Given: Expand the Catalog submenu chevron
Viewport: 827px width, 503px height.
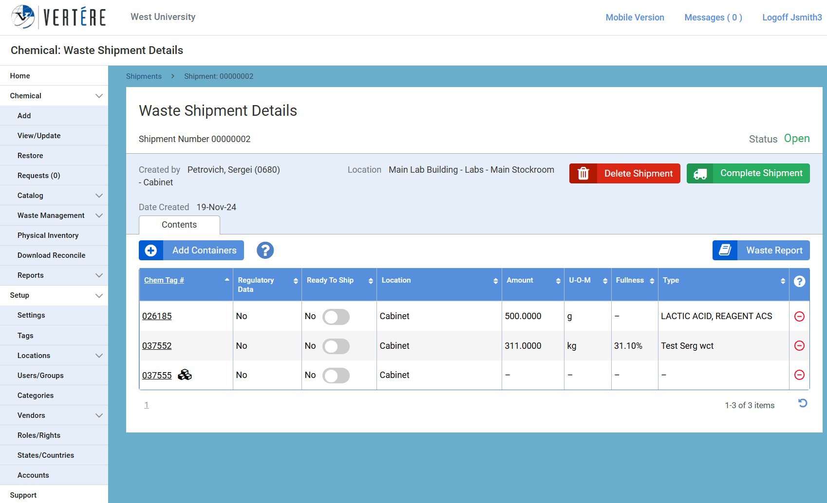Looking at the screenshot, I should click(x=99, y=196).
